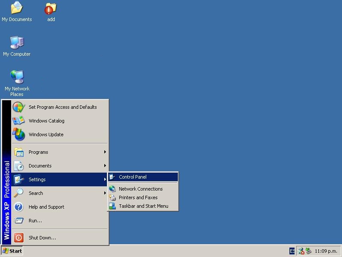
Task: Click the Network Connections globe icon
Action: tap(112, 188)
